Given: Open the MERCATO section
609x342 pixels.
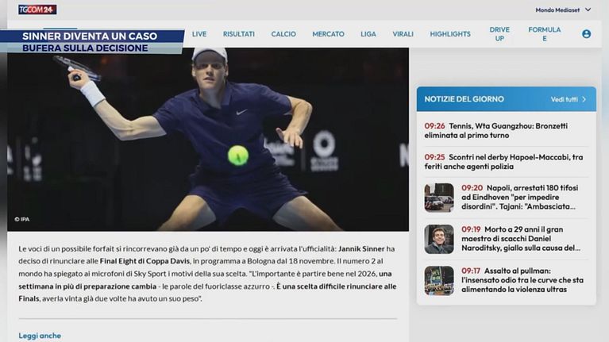Looking at the screenshot, I should [328, 34].
